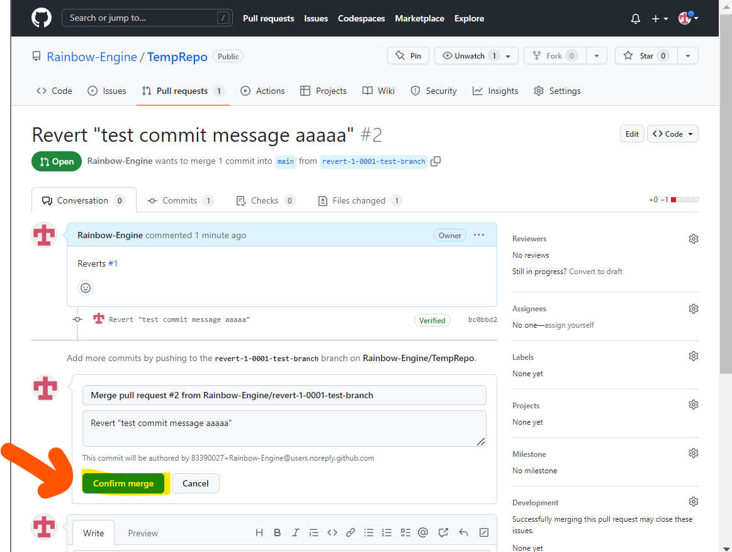Expand the Unwatch dropdown arrow
732x552 pixels.
[x=509, y=56]
